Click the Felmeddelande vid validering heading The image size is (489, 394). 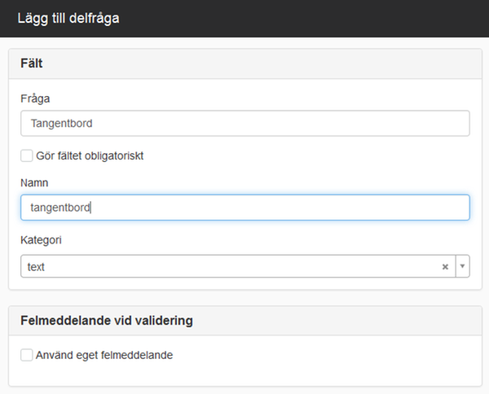tap(107, 321)
